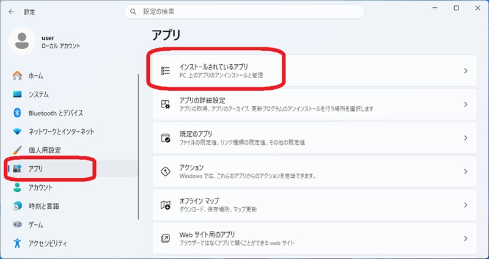This screenshot has height=259, width=489.
Task: Maximize the Settings window
Action: click(x=456, y=8)
